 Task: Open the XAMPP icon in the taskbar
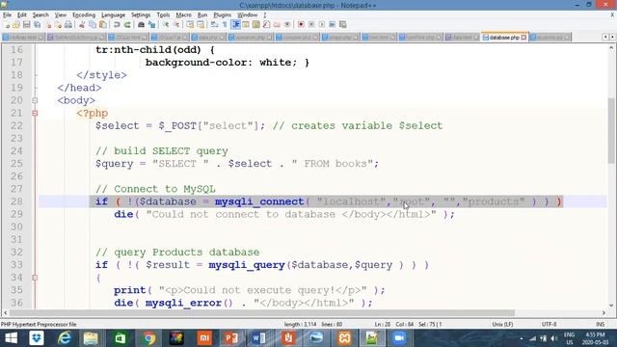pyautogui.click(x=344, y=338)
